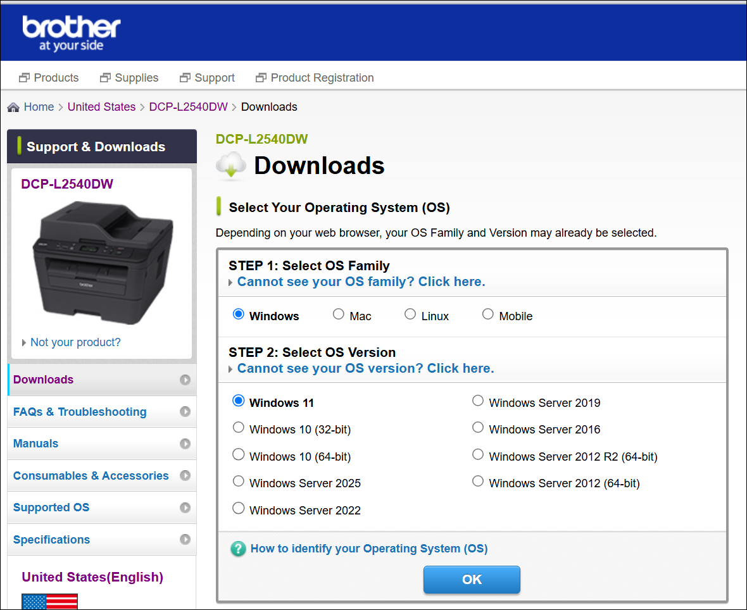This screenshot has height=610, width=747.
Task: Click the new-window icon beside Products
Action: (x=24, y=78)
